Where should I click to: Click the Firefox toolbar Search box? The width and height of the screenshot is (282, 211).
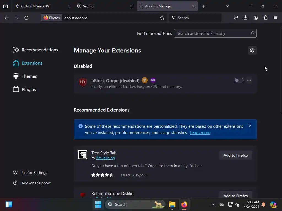tap(195, 18)
